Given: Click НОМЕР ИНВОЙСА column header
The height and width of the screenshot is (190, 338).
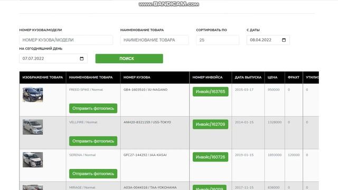Looking at the screenshot, I should 211,78.
